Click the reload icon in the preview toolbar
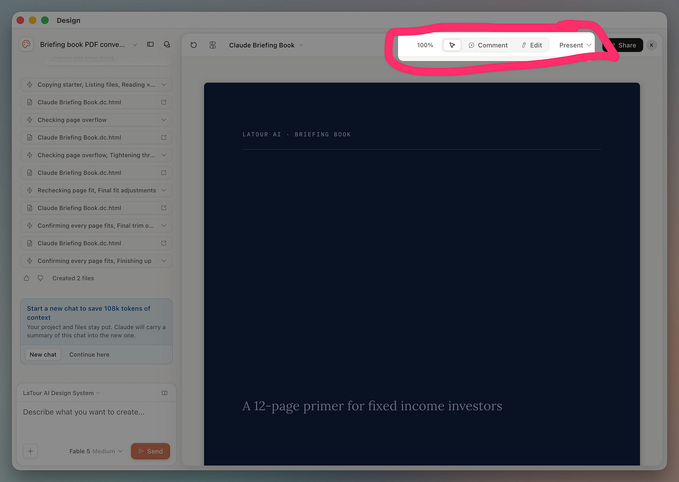This screenshot has width=679, height=482. [x=194, y=45]
